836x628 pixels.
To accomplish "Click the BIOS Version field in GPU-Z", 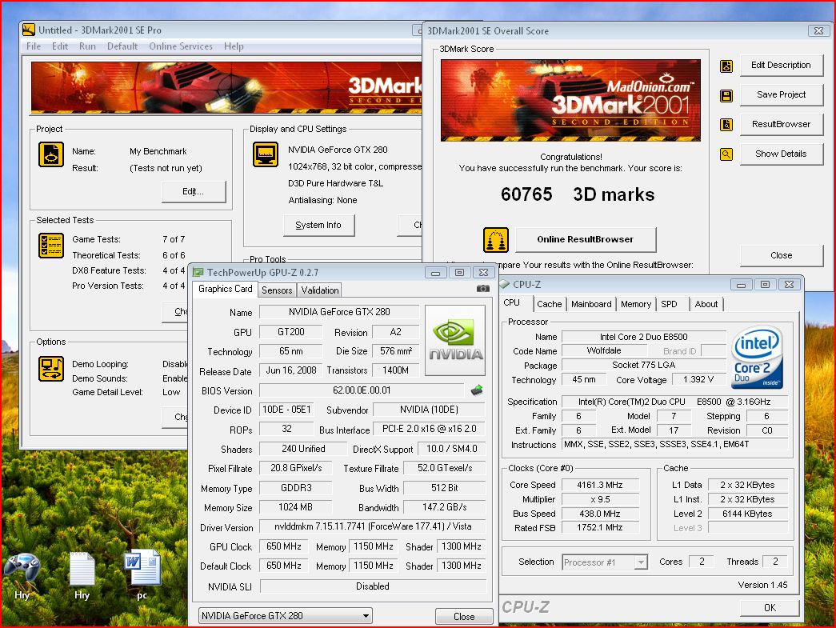I will click(361, 390).
